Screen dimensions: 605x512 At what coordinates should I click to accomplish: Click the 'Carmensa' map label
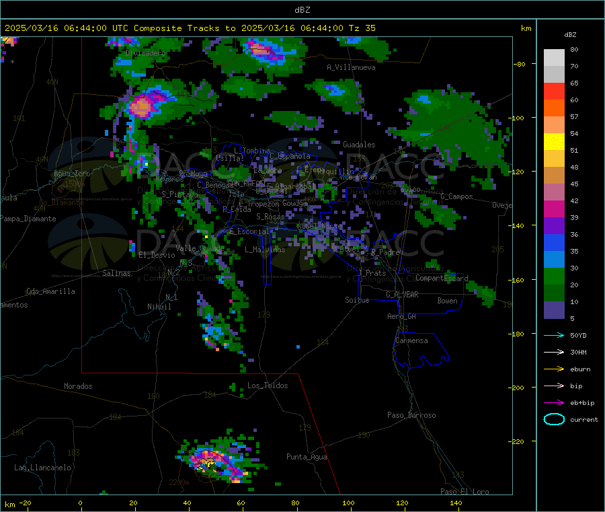(411, 341)
